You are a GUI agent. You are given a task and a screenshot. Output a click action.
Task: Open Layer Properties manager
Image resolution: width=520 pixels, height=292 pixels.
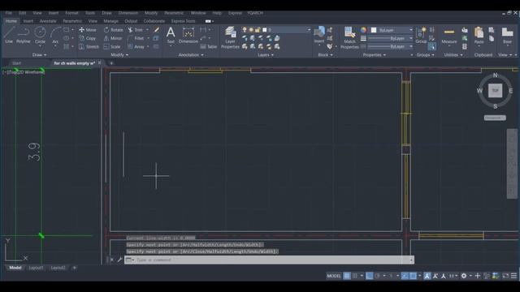tap(230, 37)
